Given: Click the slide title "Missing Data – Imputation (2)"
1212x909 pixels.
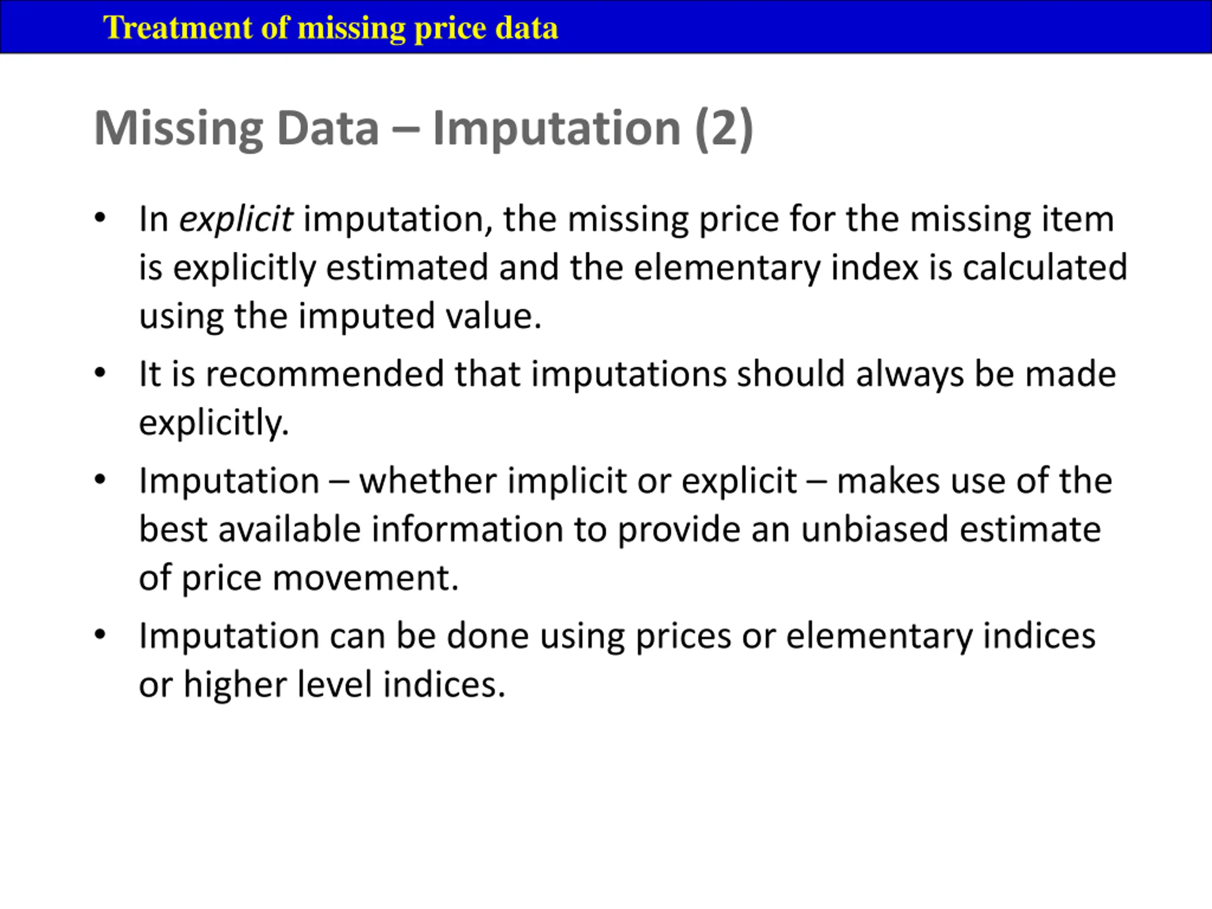Looking at the screenshot, I should (423, 129).
